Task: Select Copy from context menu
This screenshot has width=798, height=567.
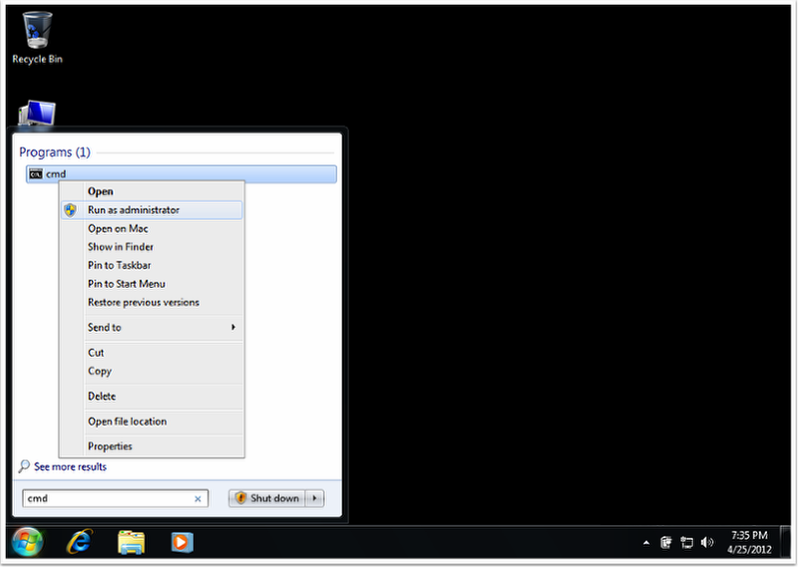Action: [x=152, y=372]
